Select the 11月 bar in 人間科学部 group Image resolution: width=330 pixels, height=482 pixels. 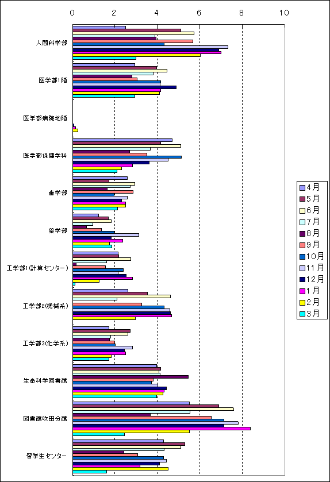click(x=151, y=47)
